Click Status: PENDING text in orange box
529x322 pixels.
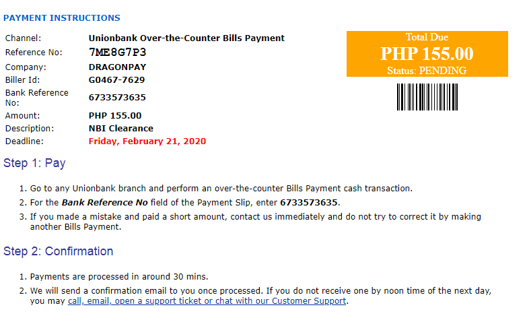427,71
